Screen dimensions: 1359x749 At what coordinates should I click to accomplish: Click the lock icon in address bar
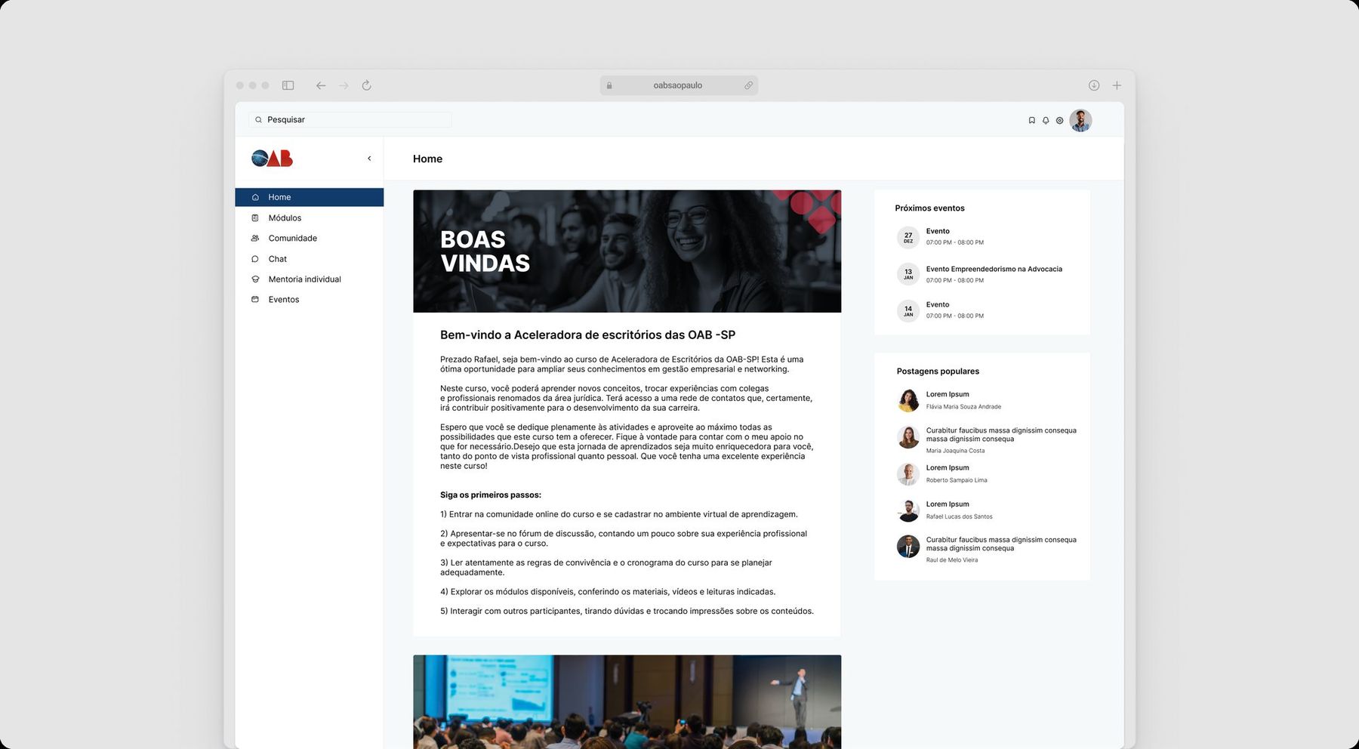coord(609,85)
